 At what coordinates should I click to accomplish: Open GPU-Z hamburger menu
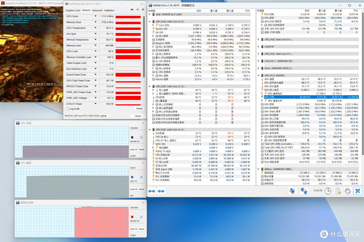pos(143,10)
